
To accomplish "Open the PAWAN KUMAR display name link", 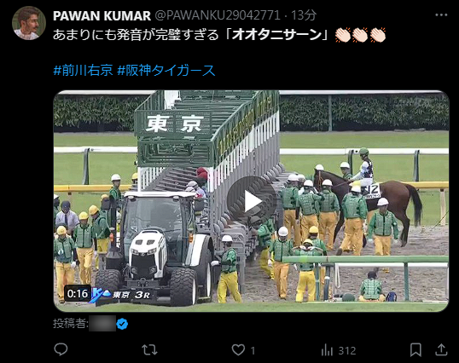I will [102, 15].
